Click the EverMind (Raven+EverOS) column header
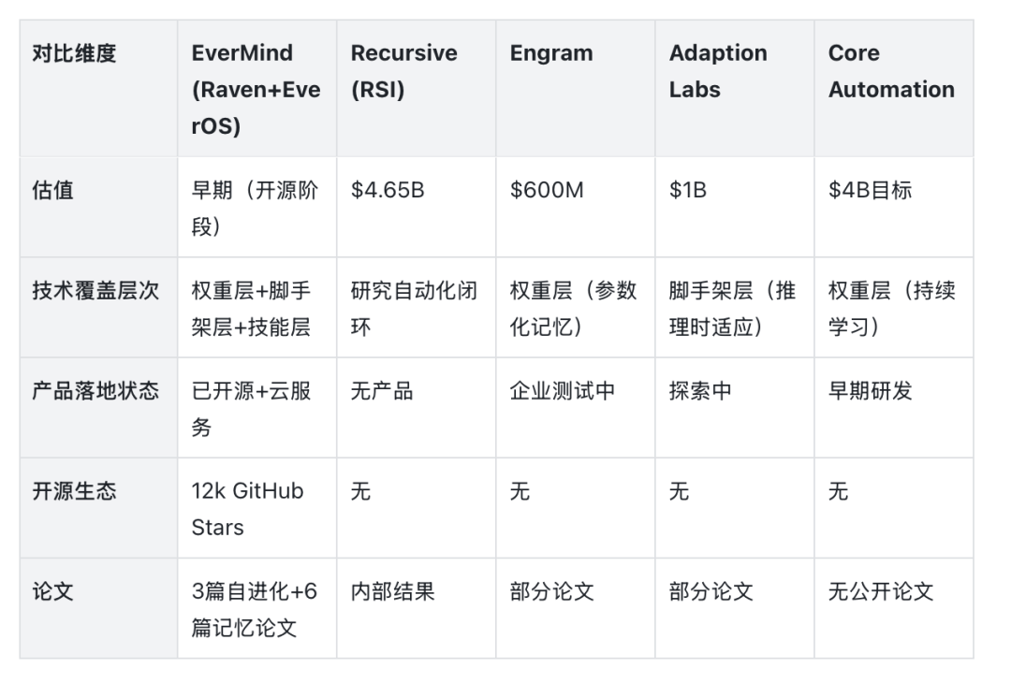 257,88
